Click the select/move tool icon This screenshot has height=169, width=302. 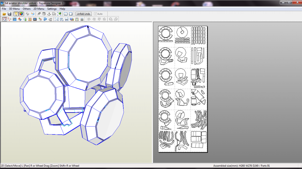click(x=4, y=19)
